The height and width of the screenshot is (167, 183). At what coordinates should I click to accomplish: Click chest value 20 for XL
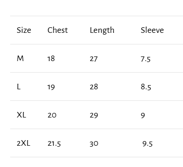(x=52, y=115)
